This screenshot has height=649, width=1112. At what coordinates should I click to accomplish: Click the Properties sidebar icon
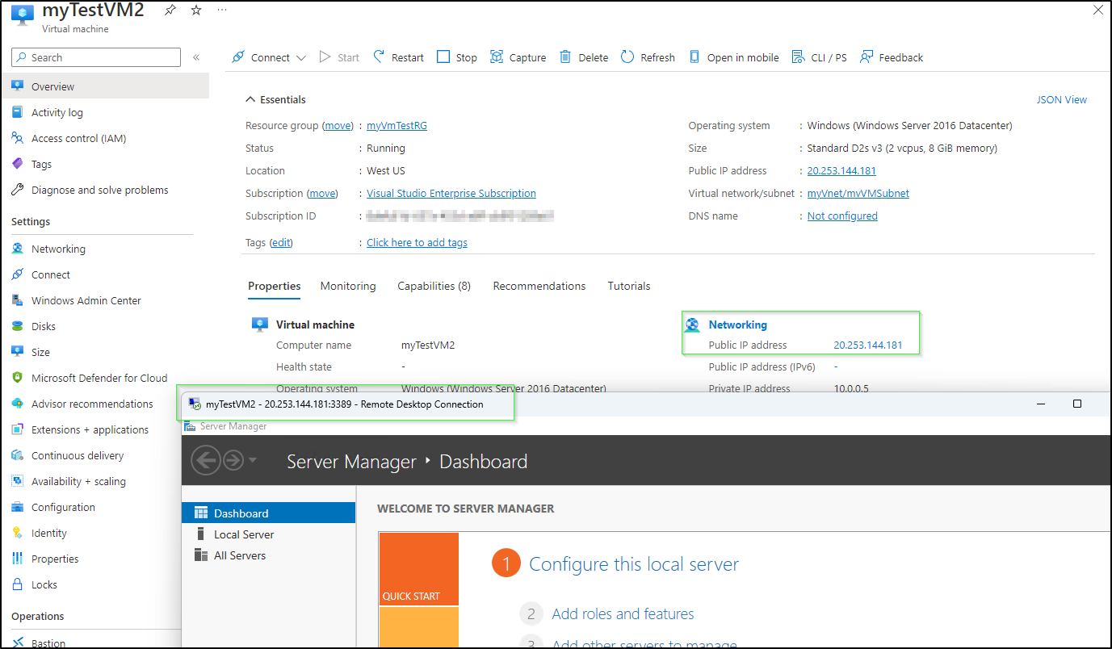(x=17, y=559)
